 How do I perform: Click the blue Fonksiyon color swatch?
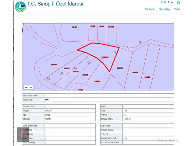(x=47, y=99)
